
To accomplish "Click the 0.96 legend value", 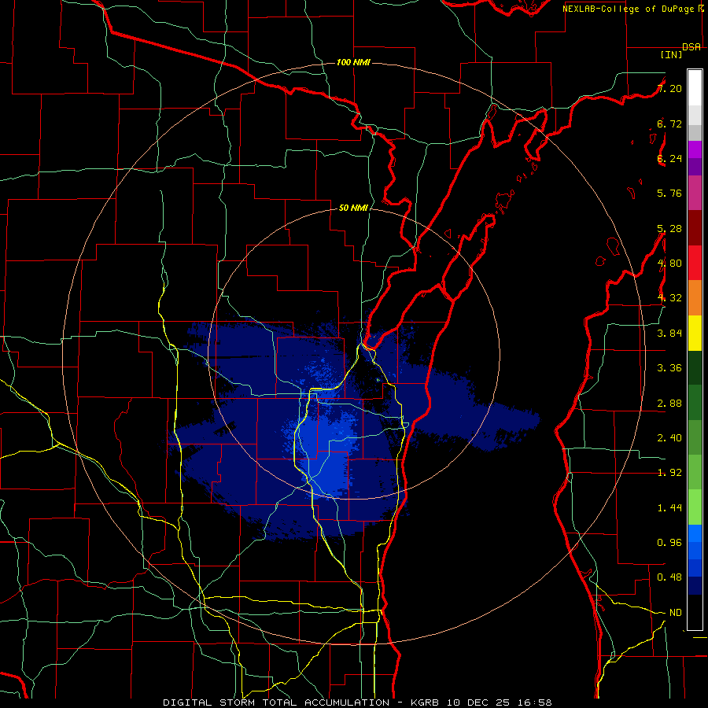I will click(669, 543).
